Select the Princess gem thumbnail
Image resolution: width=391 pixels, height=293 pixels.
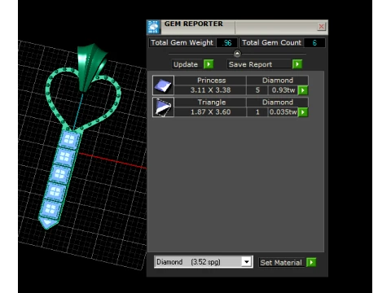pyautogui.click(x=163, y=85)
